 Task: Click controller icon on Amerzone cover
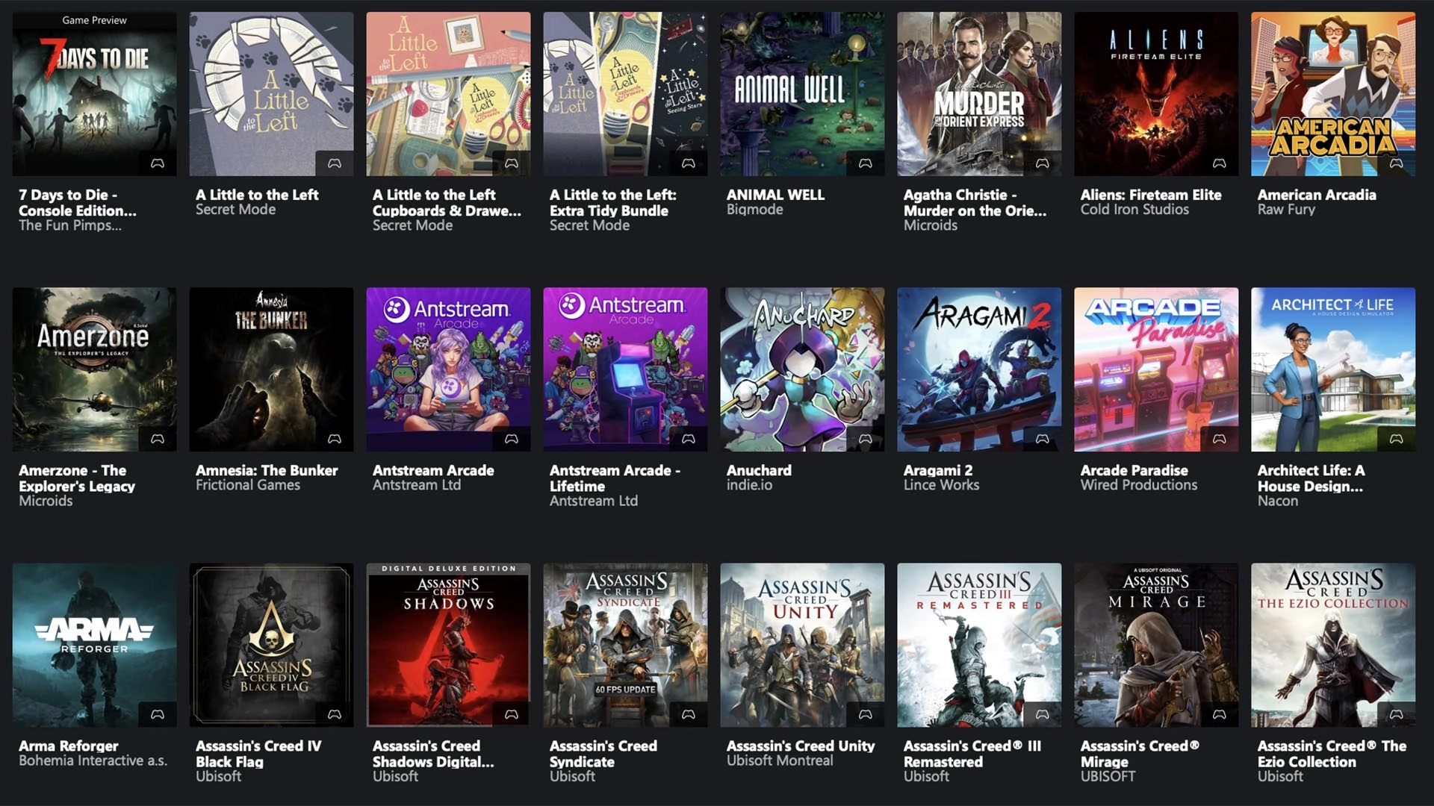pos(158,439)
